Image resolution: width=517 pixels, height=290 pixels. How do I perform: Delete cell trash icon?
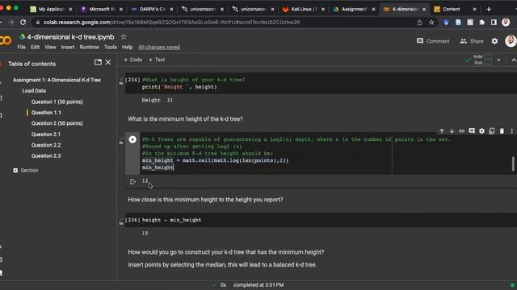(x=502, y=130)
